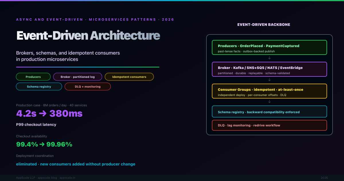Select the green Producers pill tag

(33, 77)
